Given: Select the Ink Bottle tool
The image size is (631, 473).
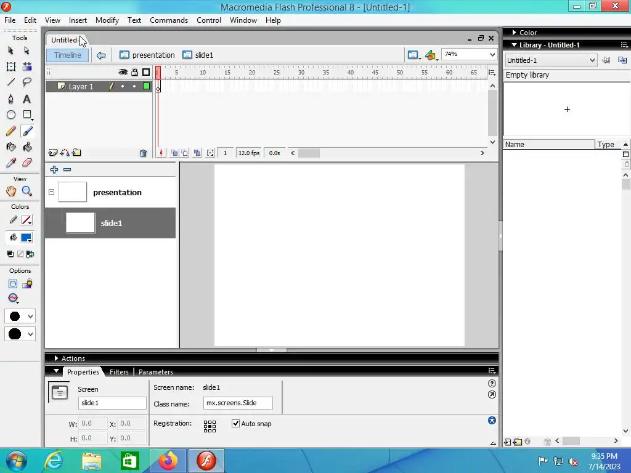Looking at the screenshot, I should tap(11, 147).
